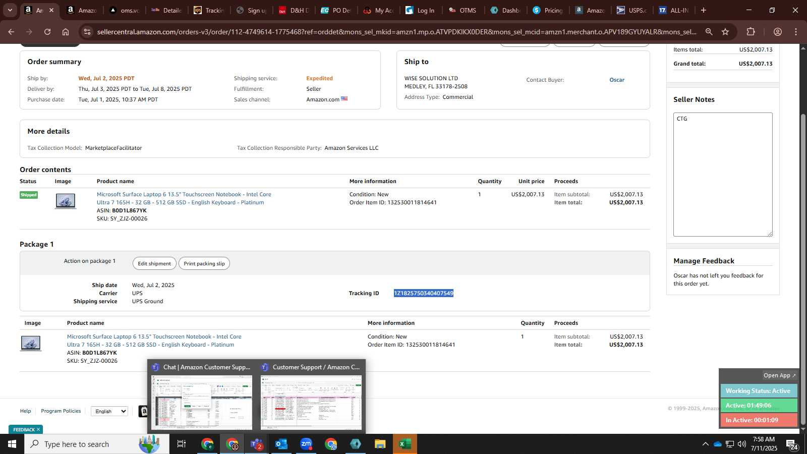
Task: Click the Shipped status badge
Action: (29, 195)
